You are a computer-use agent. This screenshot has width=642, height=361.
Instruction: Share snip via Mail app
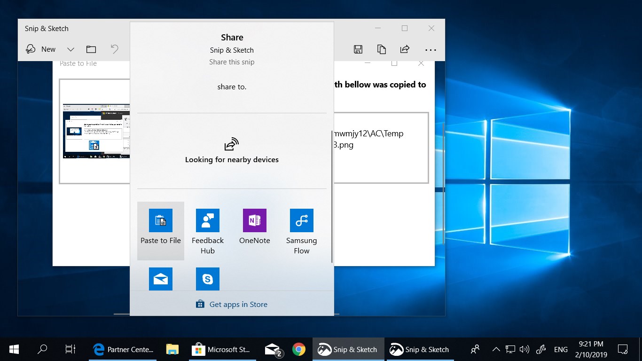[x=161, y=279]
